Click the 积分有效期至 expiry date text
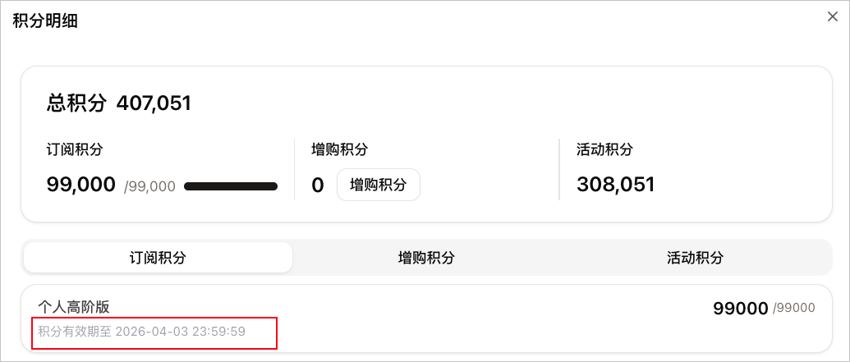Screen dimensions: 850x362 click(141, 332)
